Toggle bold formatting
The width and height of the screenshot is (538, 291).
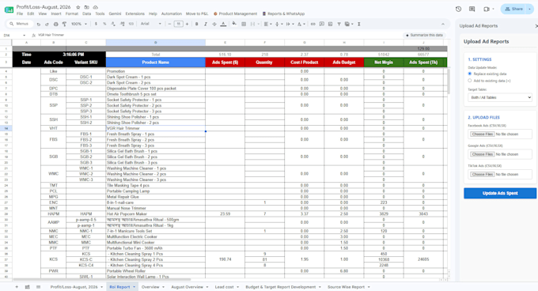[x=196, y=24]
